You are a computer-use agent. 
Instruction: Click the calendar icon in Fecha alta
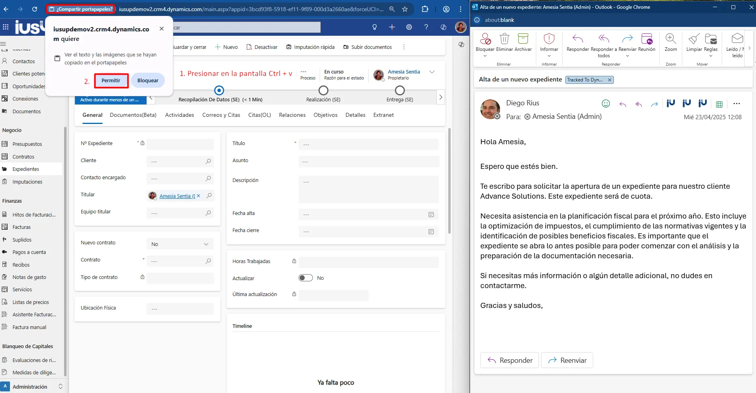pyautogui.click(x=431, y=215)
